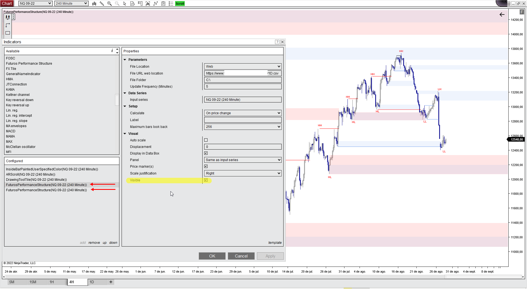527x289 pixels.
Task: Open the File Location dropdown
Action: pyautogui.click(x=243, y=67)
